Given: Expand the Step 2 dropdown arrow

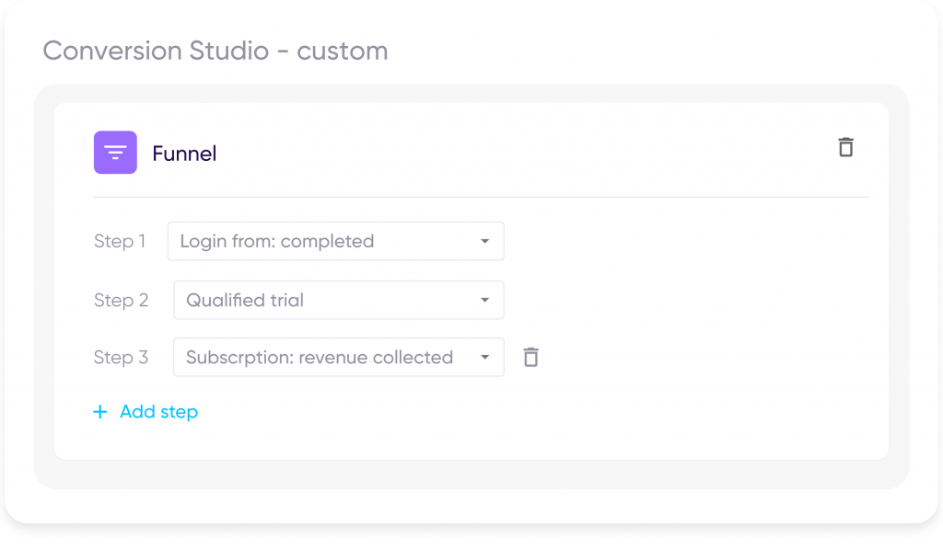Looking at the screenshot, I should 484,301.
